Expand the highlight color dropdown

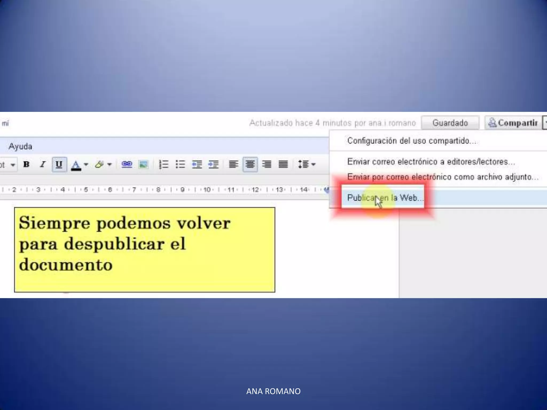[x=110, y=164]
